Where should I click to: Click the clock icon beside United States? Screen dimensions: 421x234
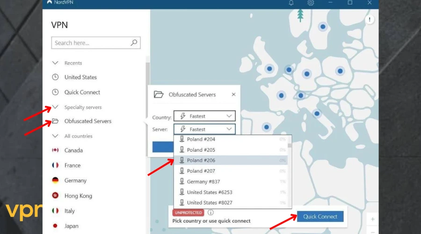55,77
